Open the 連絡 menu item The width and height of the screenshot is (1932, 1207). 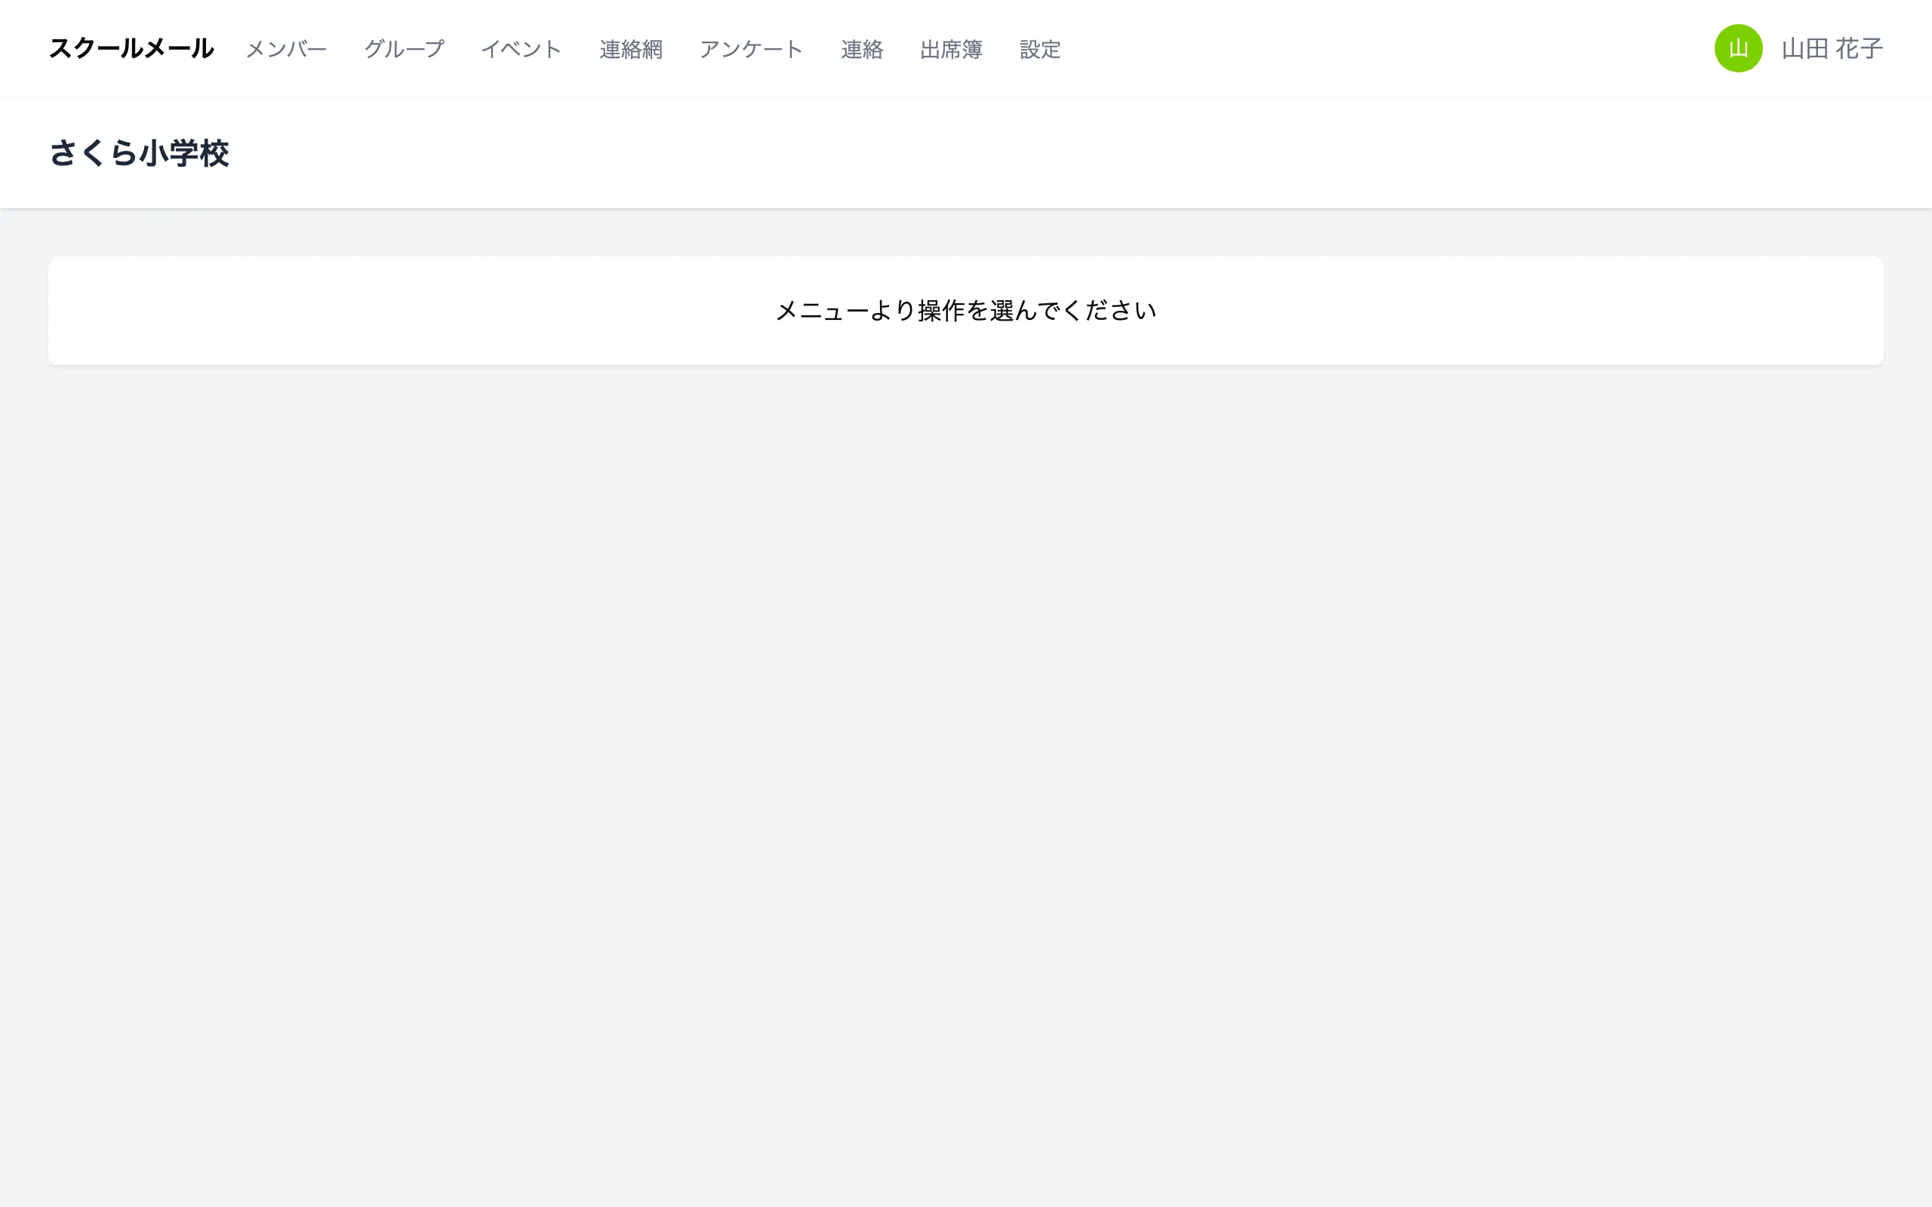861,50
